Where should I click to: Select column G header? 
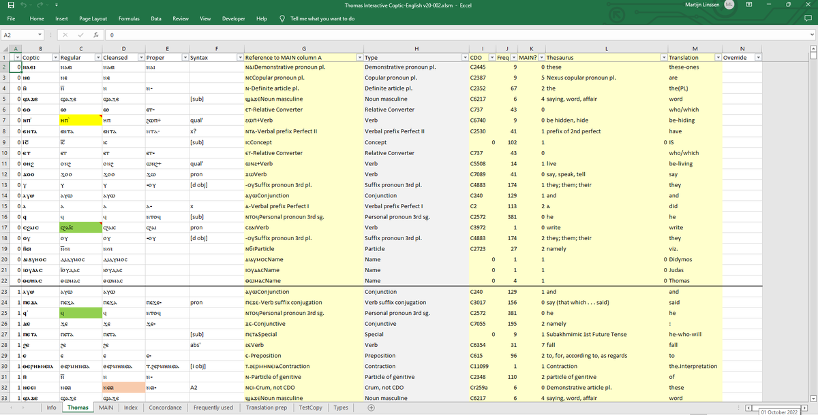pos(303,48)
